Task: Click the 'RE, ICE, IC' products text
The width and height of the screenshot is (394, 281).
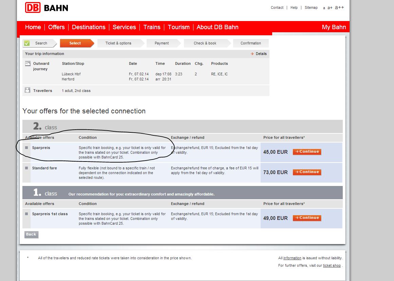Action: click(219, 74)
